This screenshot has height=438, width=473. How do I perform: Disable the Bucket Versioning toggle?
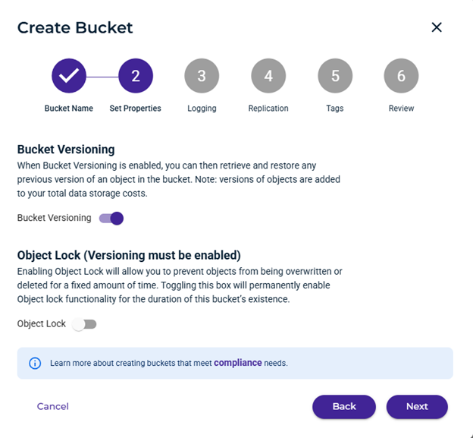click(x=111, y=218)
